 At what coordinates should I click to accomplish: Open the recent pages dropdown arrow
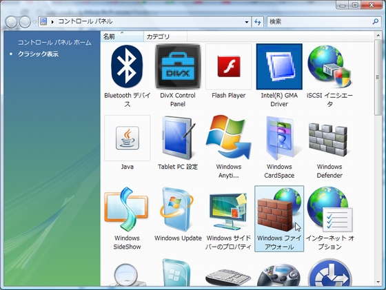34,22
